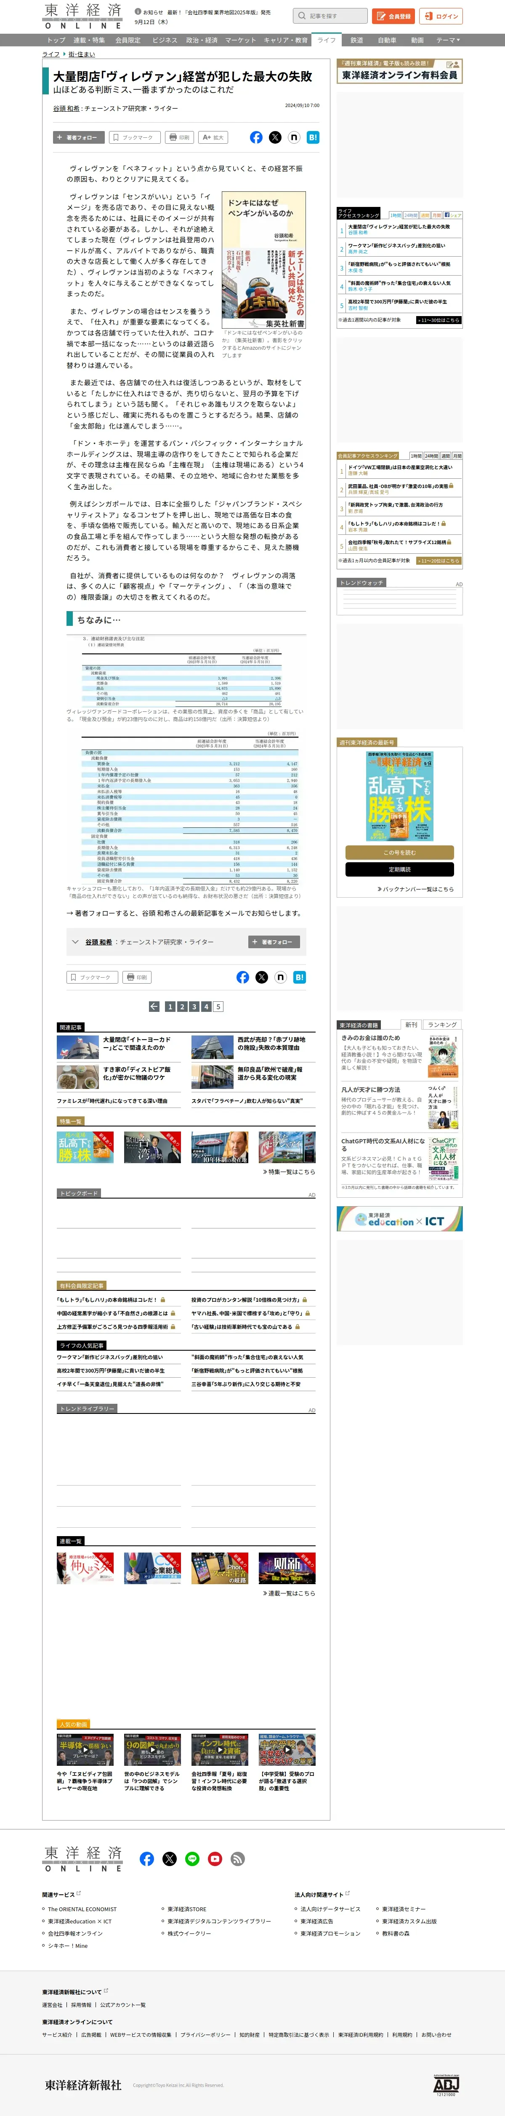Click the ADJ badge in footer
The image size is (505, 2116).
(x=446, y=2085)
